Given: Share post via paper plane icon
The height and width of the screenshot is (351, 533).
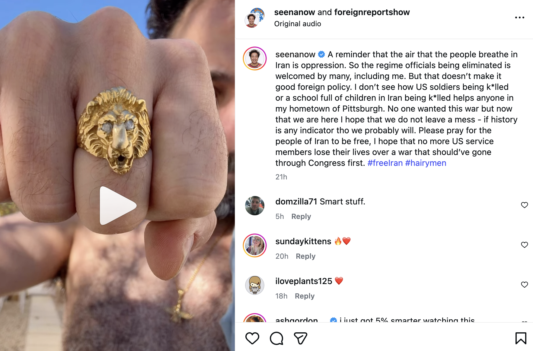Looking at the screenshot, I should [300, 338].
